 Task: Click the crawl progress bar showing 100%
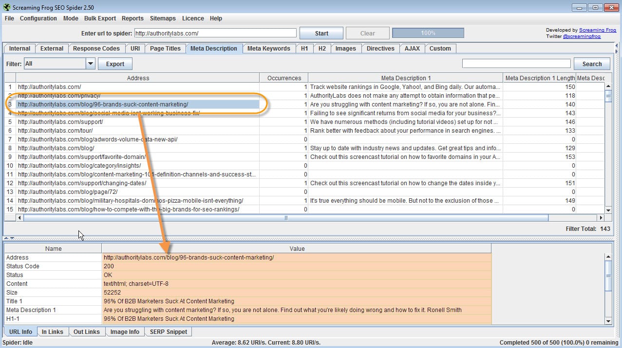pos(428,33)
